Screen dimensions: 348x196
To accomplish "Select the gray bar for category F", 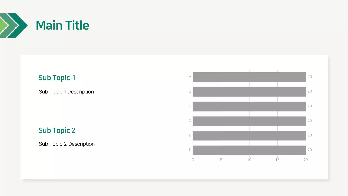I will point(249,150).
